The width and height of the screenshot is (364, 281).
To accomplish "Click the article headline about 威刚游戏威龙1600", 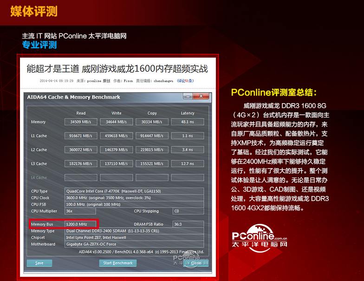I will coord(117,69).
